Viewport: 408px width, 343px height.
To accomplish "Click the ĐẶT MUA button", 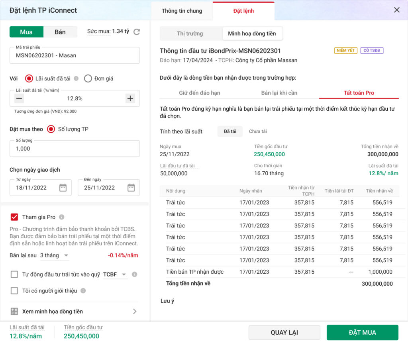I will pos(362,333).
